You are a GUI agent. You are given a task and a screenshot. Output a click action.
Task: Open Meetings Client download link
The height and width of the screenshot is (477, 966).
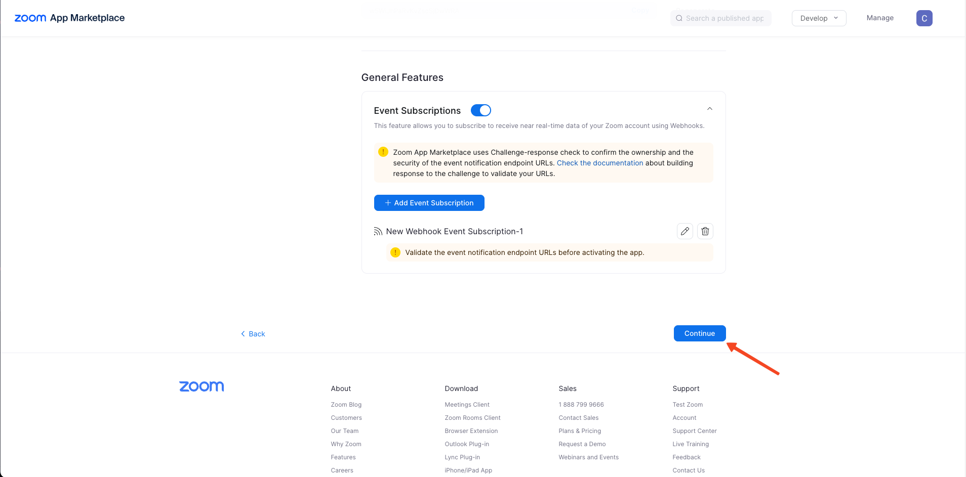467,405
